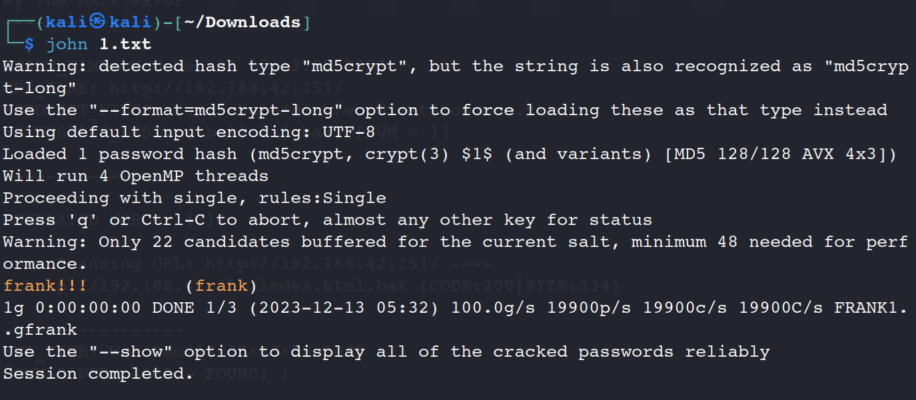
Task: Click the UTF-8 encoding text
Action: (x=344, y=132)
